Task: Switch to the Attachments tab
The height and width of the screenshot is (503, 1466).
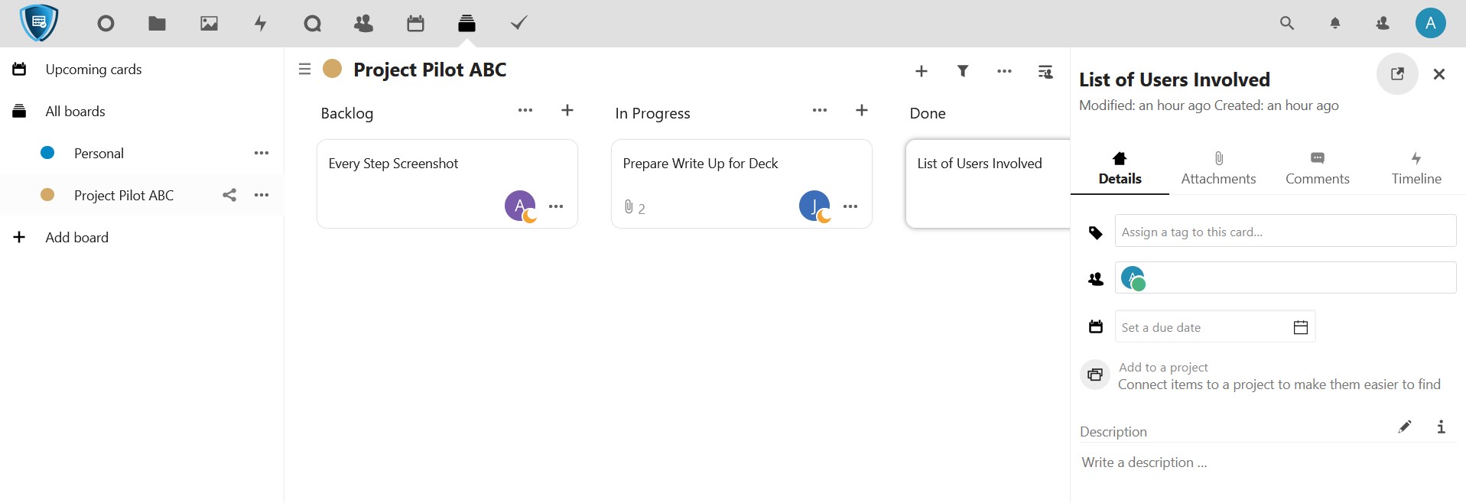Action: [1218, 167]
